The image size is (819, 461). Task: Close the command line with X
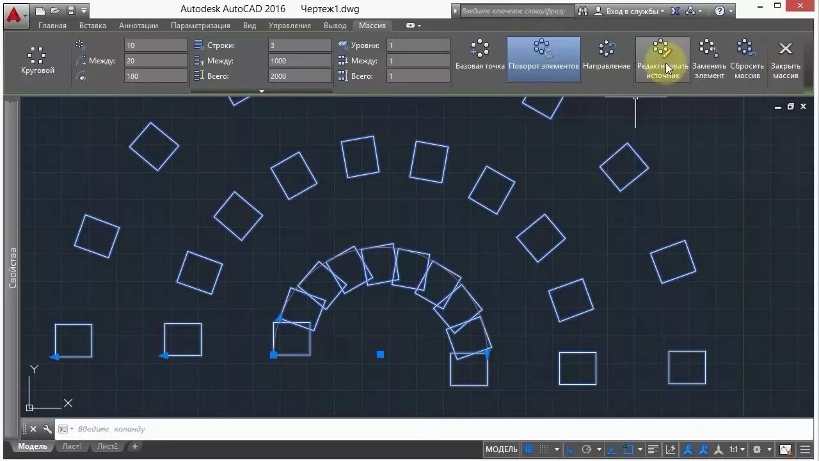click(33, 429)
